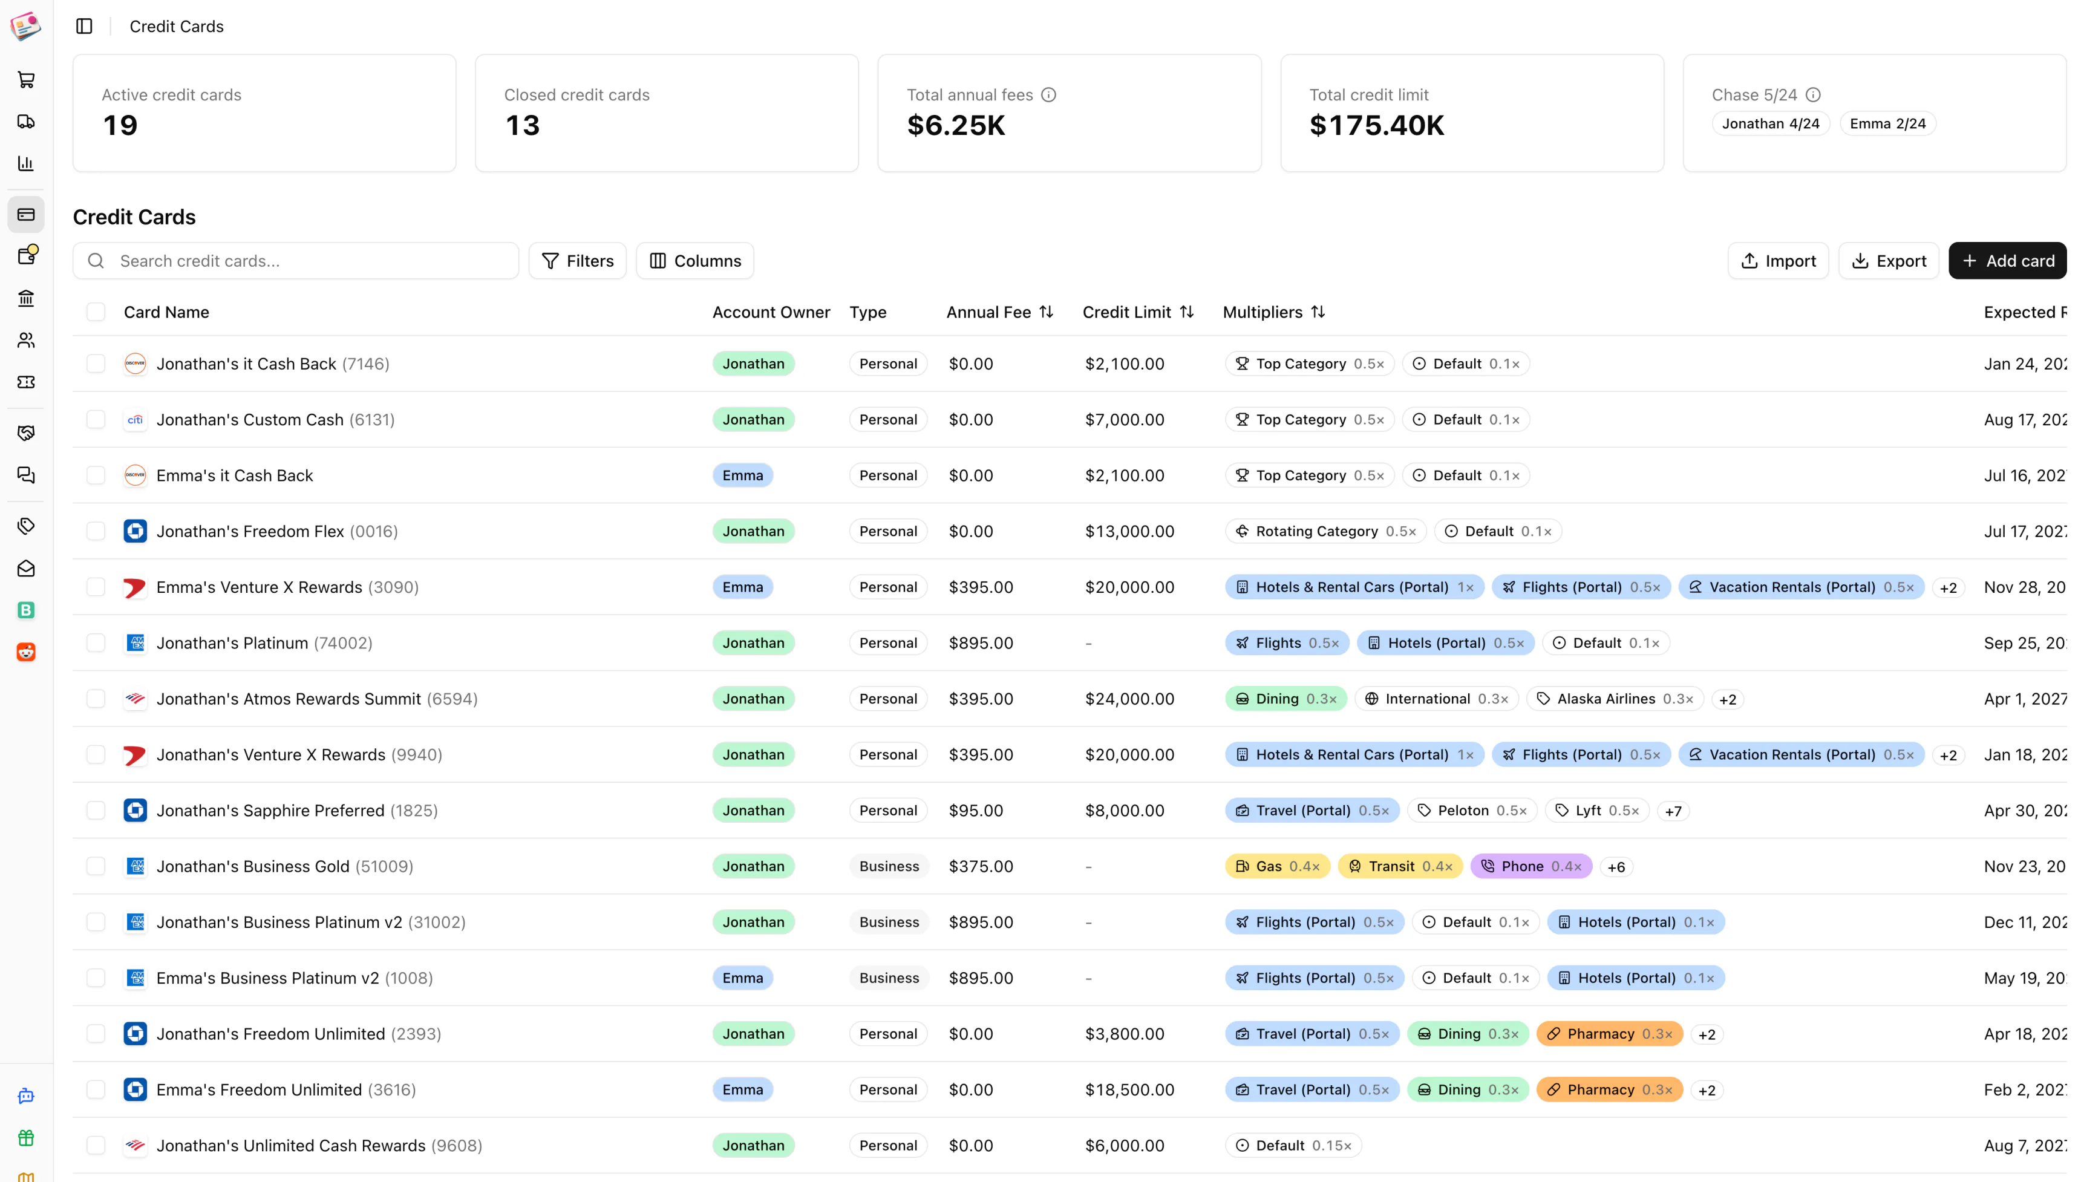Click the Chase 5/24 info icon
2081x1182 pixels.
[1813, 95]
